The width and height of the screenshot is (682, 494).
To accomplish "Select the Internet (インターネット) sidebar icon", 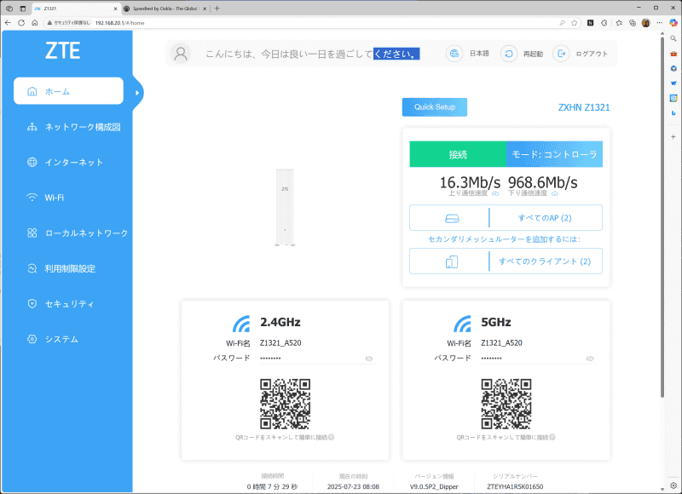I will [x=31, y=162].
